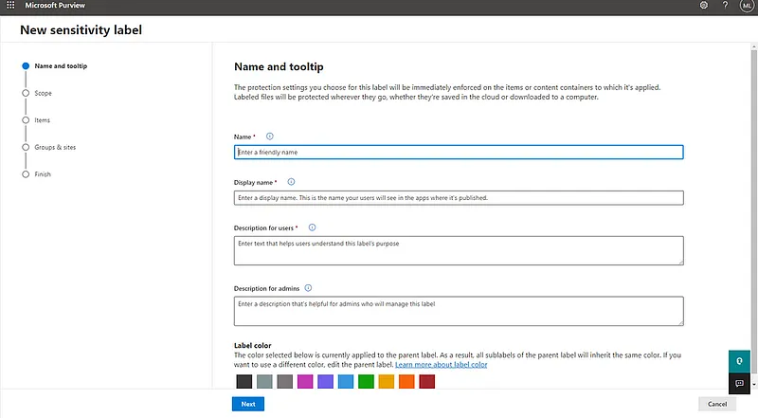Click the scrollbar down arrow
Screen dimensions: 758x418
pos(753,385)
